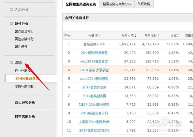The width and height of the screenshot is (193, 137).
Task: Click search popularity value 39,423
Action: 130,53
